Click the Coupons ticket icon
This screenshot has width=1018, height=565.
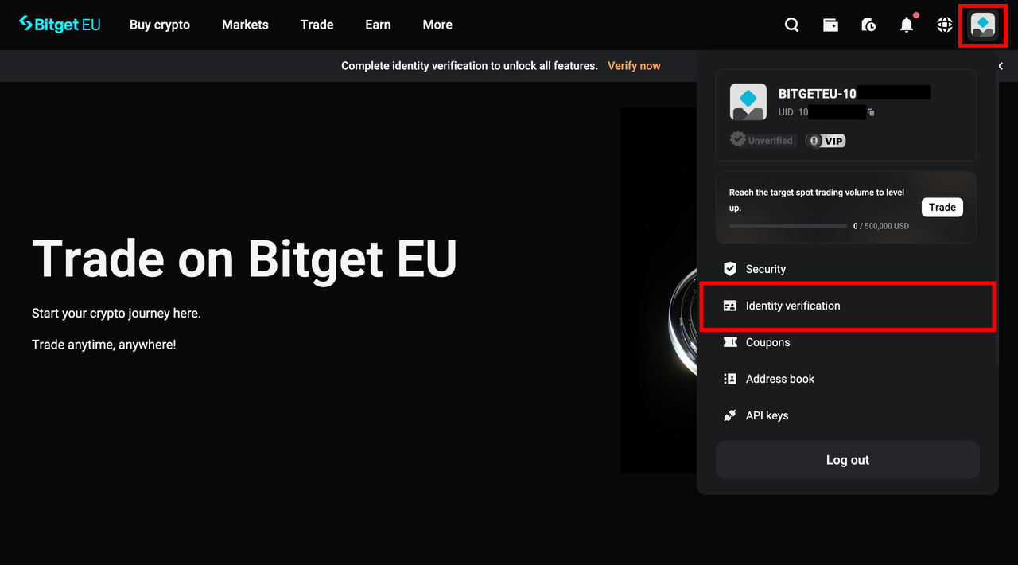[x=730, y=342]
